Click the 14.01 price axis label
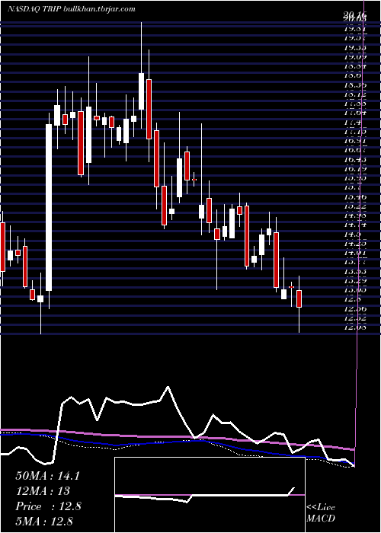Image resolution: width=381 pixels, height=533 pixels. pyautogui.click(x=354, y=253)
